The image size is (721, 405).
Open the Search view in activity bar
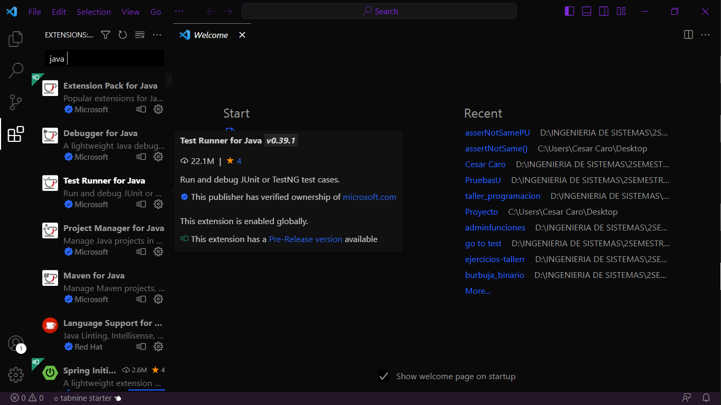[16, 70]
